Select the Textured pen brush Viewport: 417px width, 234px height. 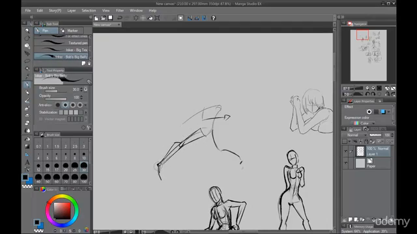61,43
